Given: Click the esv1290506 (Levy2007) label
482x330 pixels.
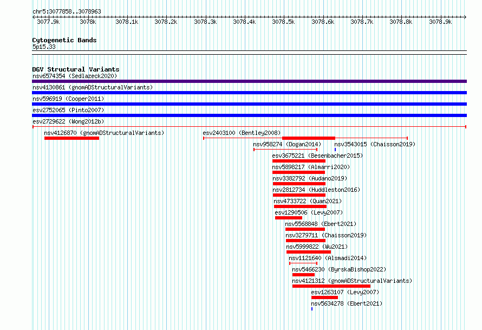Looking at the screenshot, I should pos(309,212).
